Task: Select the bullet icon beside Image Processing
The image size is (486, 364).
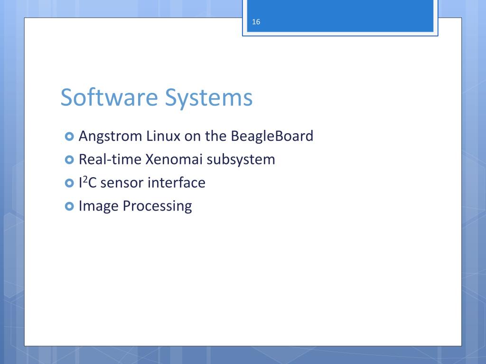Action: click(69, 206)
